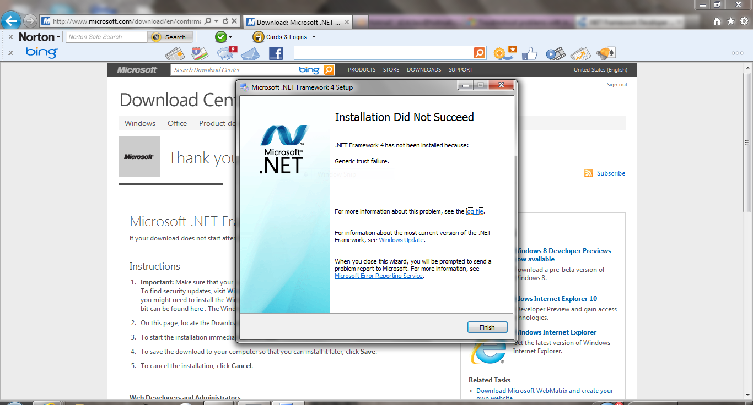Click the Microsoft logo in page header
753x405 pixels.
click(x=137, y=70)
